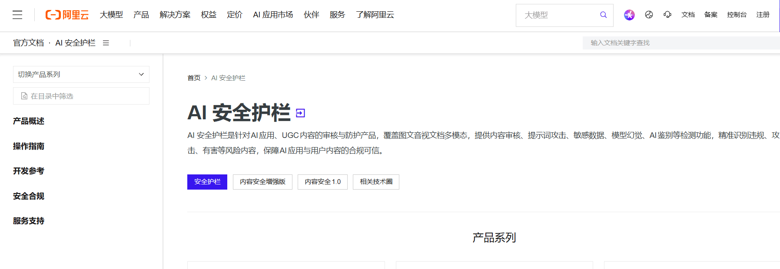Click the AI 安全护栏 header title link
Image resolution: width=780 pixels, height=269 pixels.
click(x=75, y=43)
